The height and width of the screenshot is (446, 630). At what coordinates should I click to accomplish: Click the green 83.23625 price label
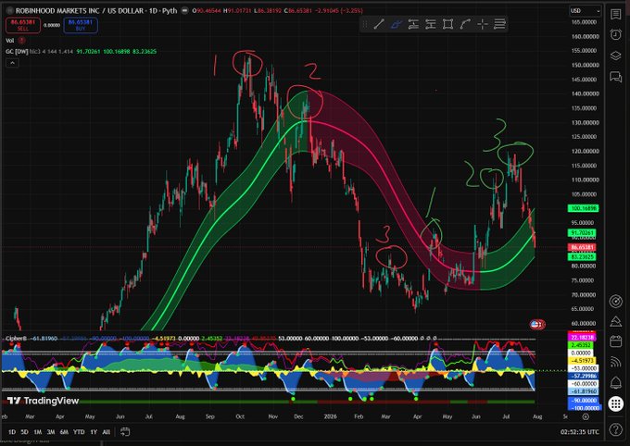coord(582,257)
